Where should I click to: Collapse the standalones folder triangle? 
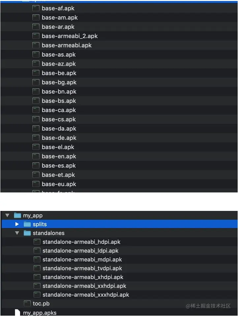tap(17, 233)
